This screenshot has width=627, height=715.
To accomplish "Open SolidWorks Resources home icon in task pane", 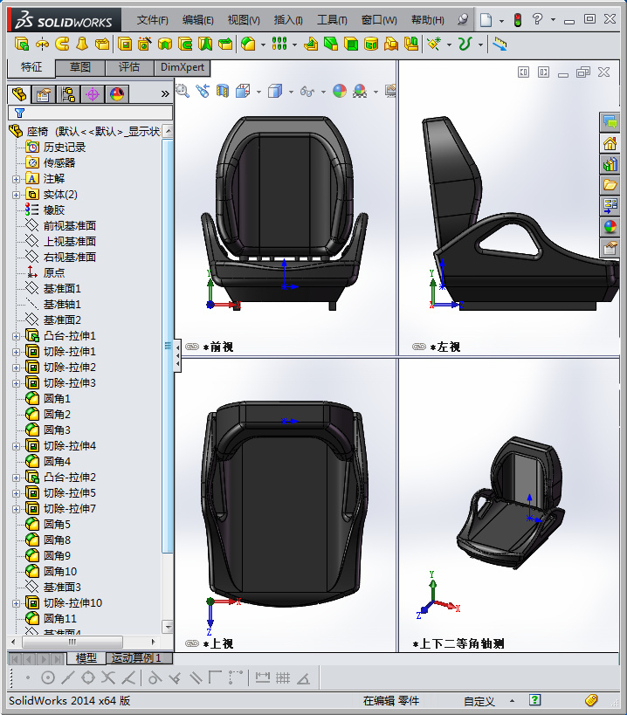I will click(610, 144).
